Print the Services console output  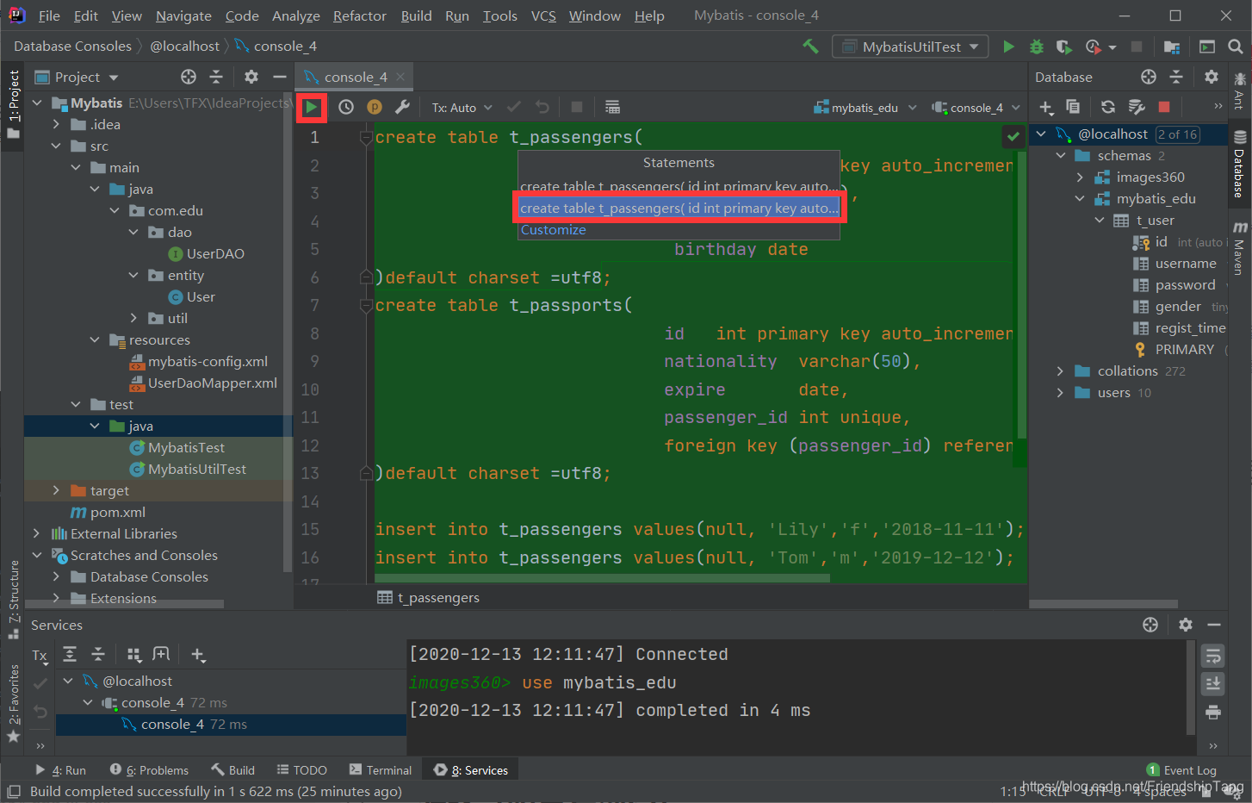tap(1213, 712)
